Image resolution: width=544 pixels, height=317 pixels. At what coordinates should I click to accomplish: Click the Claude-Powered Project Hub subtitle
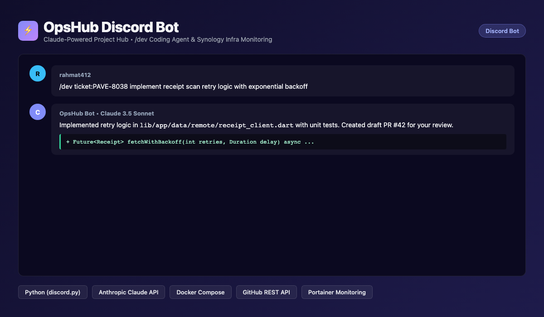[x=158, y=39]
